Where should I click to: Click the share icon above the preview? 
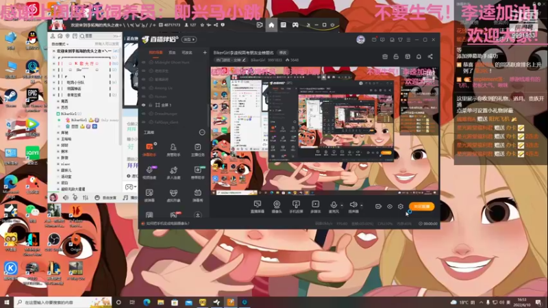[430, 57]
